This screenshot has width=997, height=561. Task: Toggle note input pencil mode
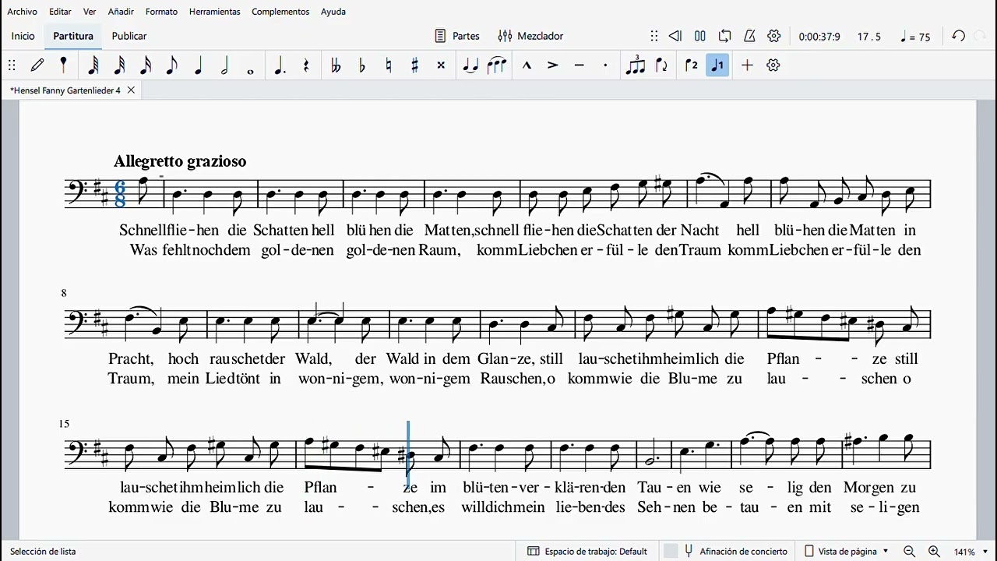(x=37, y=65)
